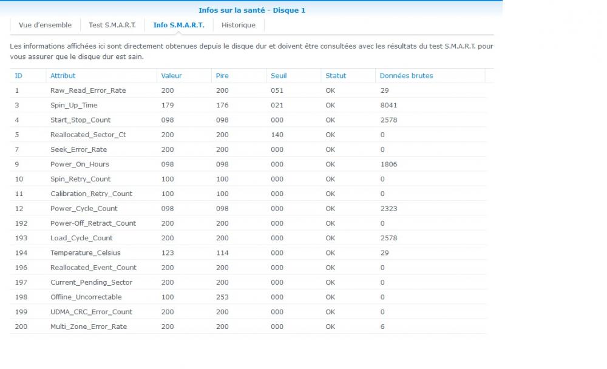Select the UDMA_CRC_Error_Count row
The width and height of the screenshot is (607, 369).
248,312
